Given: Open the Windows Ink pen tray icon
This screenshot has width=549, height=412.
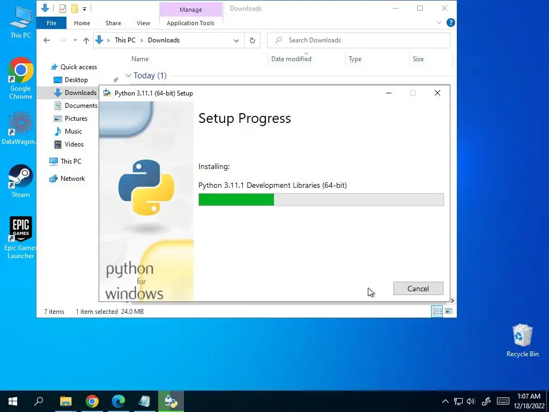Looking at the screenshot, I should 486,401.
